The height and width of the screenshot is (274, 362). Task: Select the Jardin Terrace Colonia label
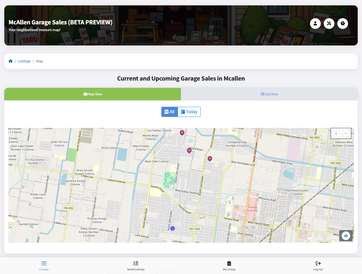(x=59, y=144)
